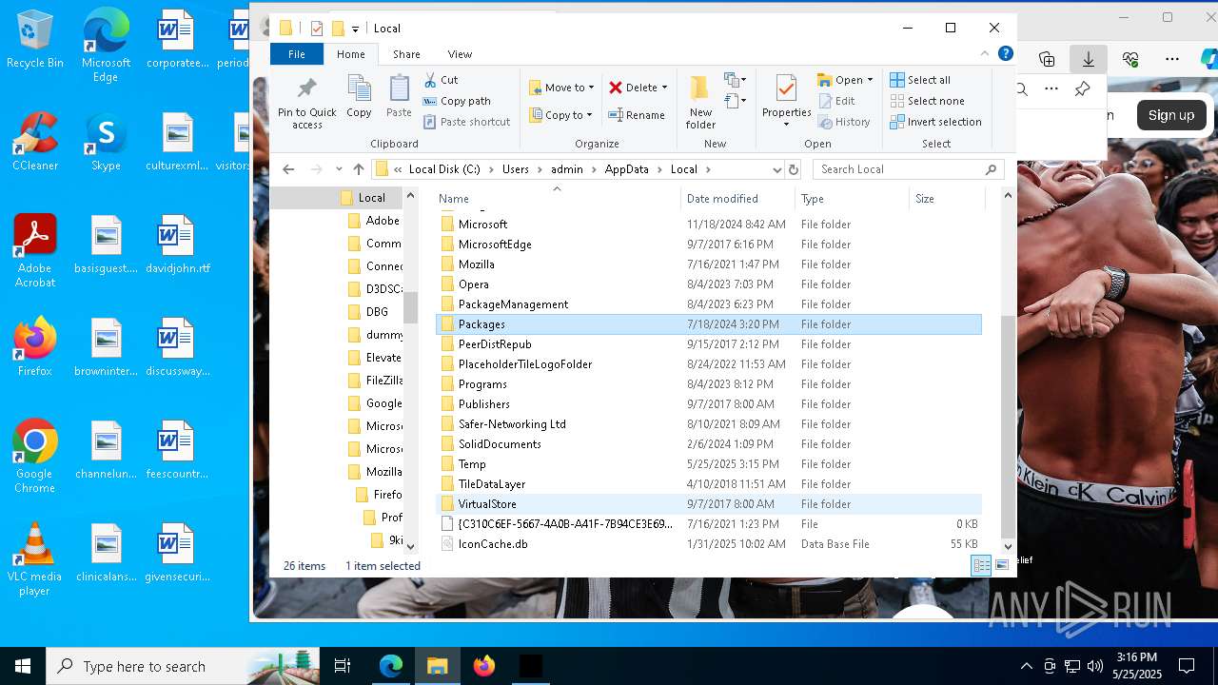
Task: Open Task View on taskbar
Action: [x=343, y=666]
